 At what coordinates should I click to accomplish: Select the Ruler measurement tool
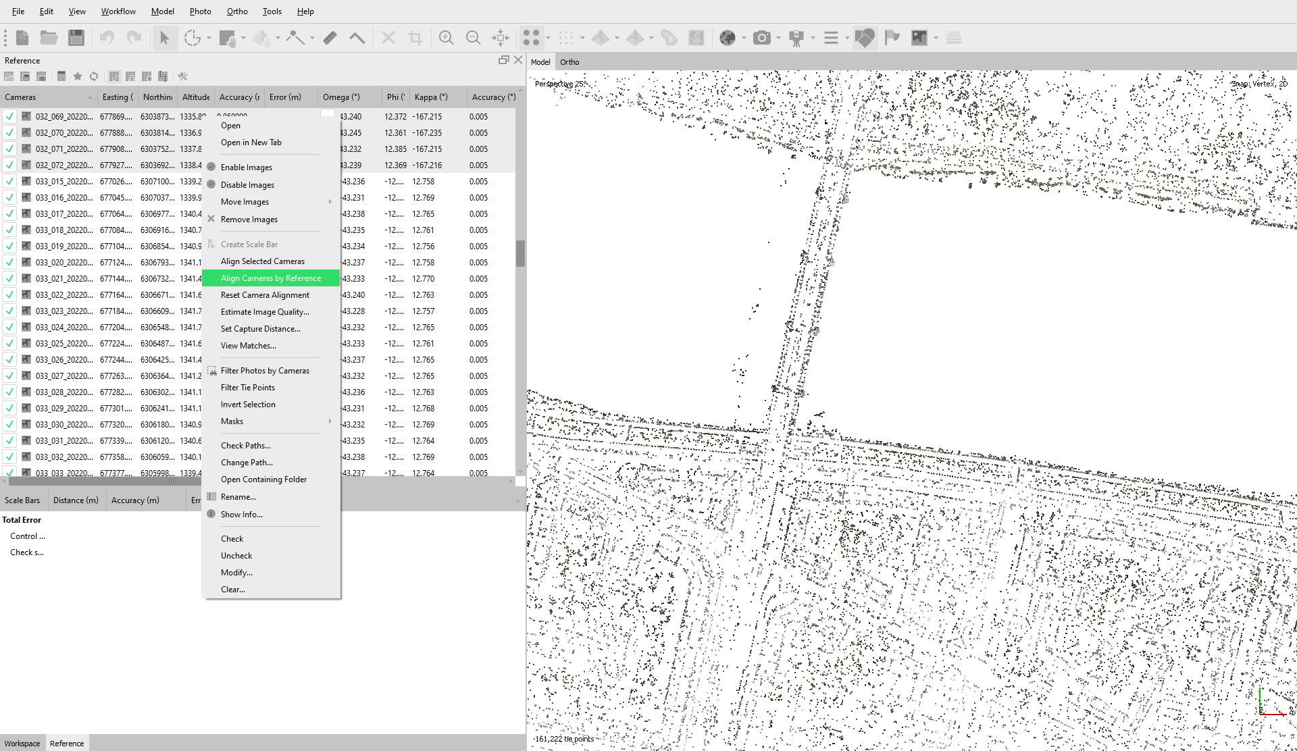pyautogui.click(x=330, y=38)
